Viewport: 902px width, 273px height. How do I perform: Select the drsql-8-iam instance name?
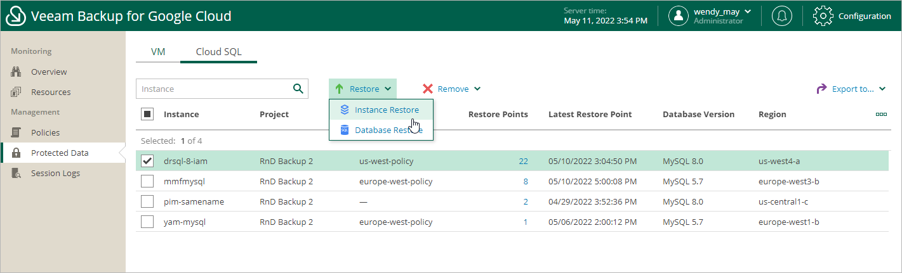point(185,161)
